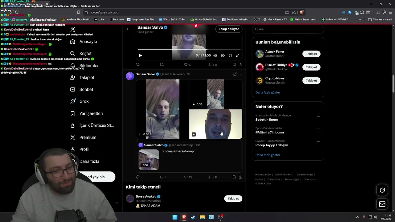
Task: Like the post with 13 likes
Action: click(188, 65)
